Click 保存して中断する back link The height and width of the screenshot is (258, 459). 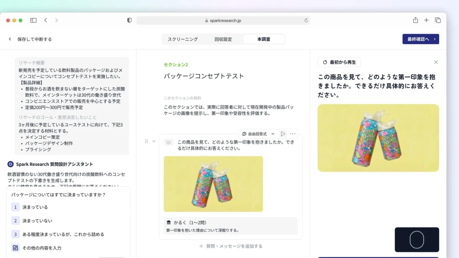pos(30,39)
